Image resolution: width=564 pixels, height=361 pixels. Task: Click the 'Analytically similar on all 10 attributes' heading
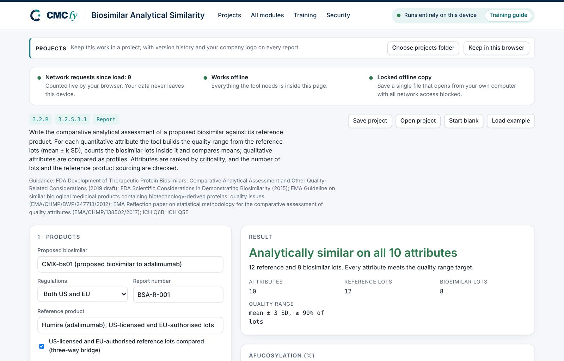coord(353,253)
